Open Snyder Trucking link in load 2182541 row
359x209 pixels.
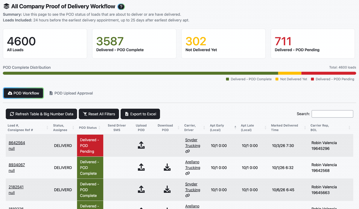pos(193,187)
